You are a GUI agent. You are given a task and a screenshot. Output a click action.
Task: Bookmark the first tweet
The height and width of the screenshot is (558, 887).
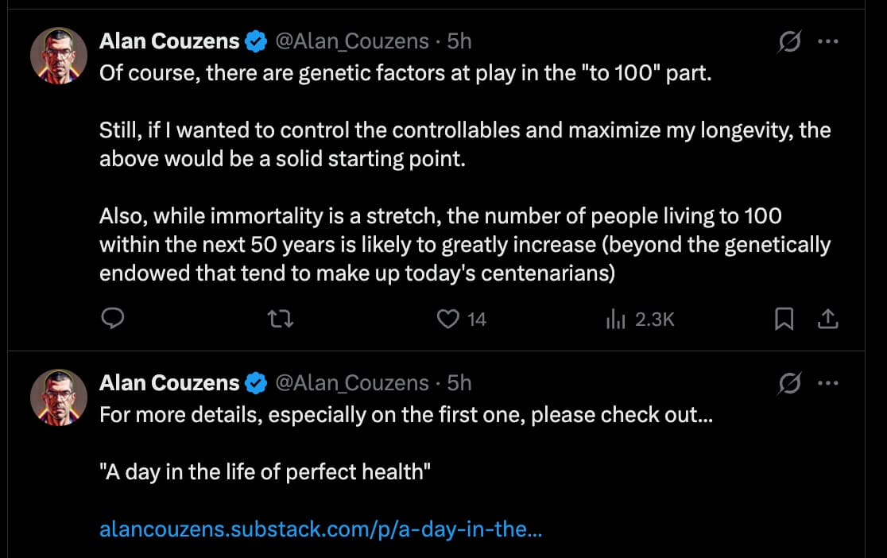784,318
